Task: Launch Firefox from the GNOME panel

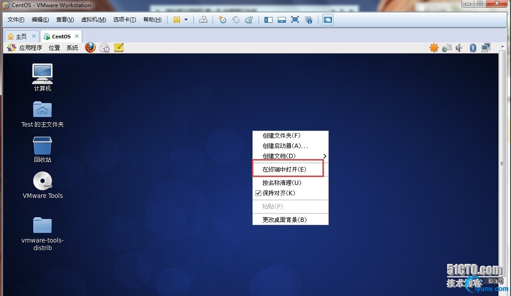Action: point(90,48)
